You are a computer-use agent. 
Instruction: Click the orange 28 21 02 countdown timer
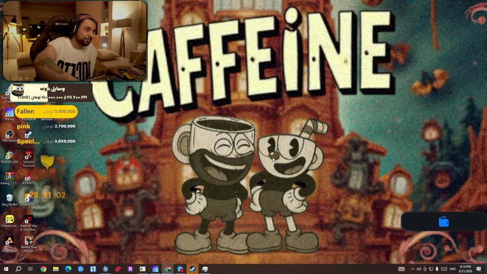point(47,195)
